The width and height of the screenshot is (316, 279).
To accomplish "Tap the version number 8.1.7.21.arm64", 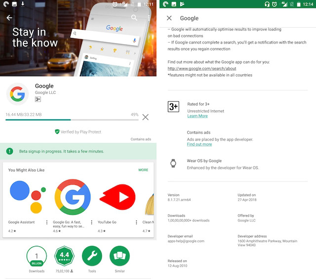I will (x=179, y=200).
